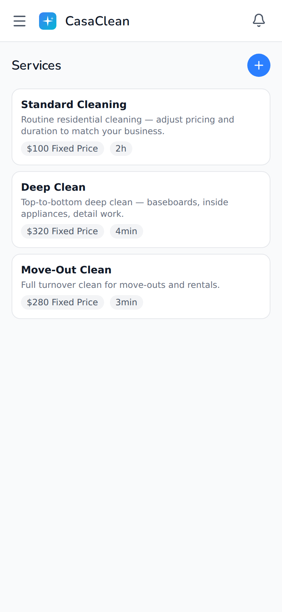The height and width of the screenshot is (612, 282).
Task: Open the Deep Clean service card
Action: (141, 210)
